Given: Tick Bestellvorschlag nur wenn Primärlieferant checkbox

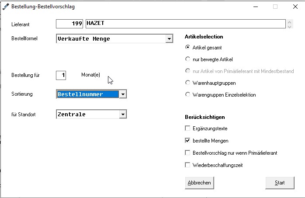Looking at the screenshot, I should pyautogui.click(x=187, y=153).
